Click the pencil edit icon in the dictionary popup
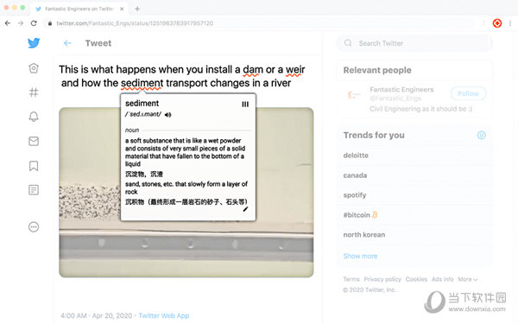 245,209
